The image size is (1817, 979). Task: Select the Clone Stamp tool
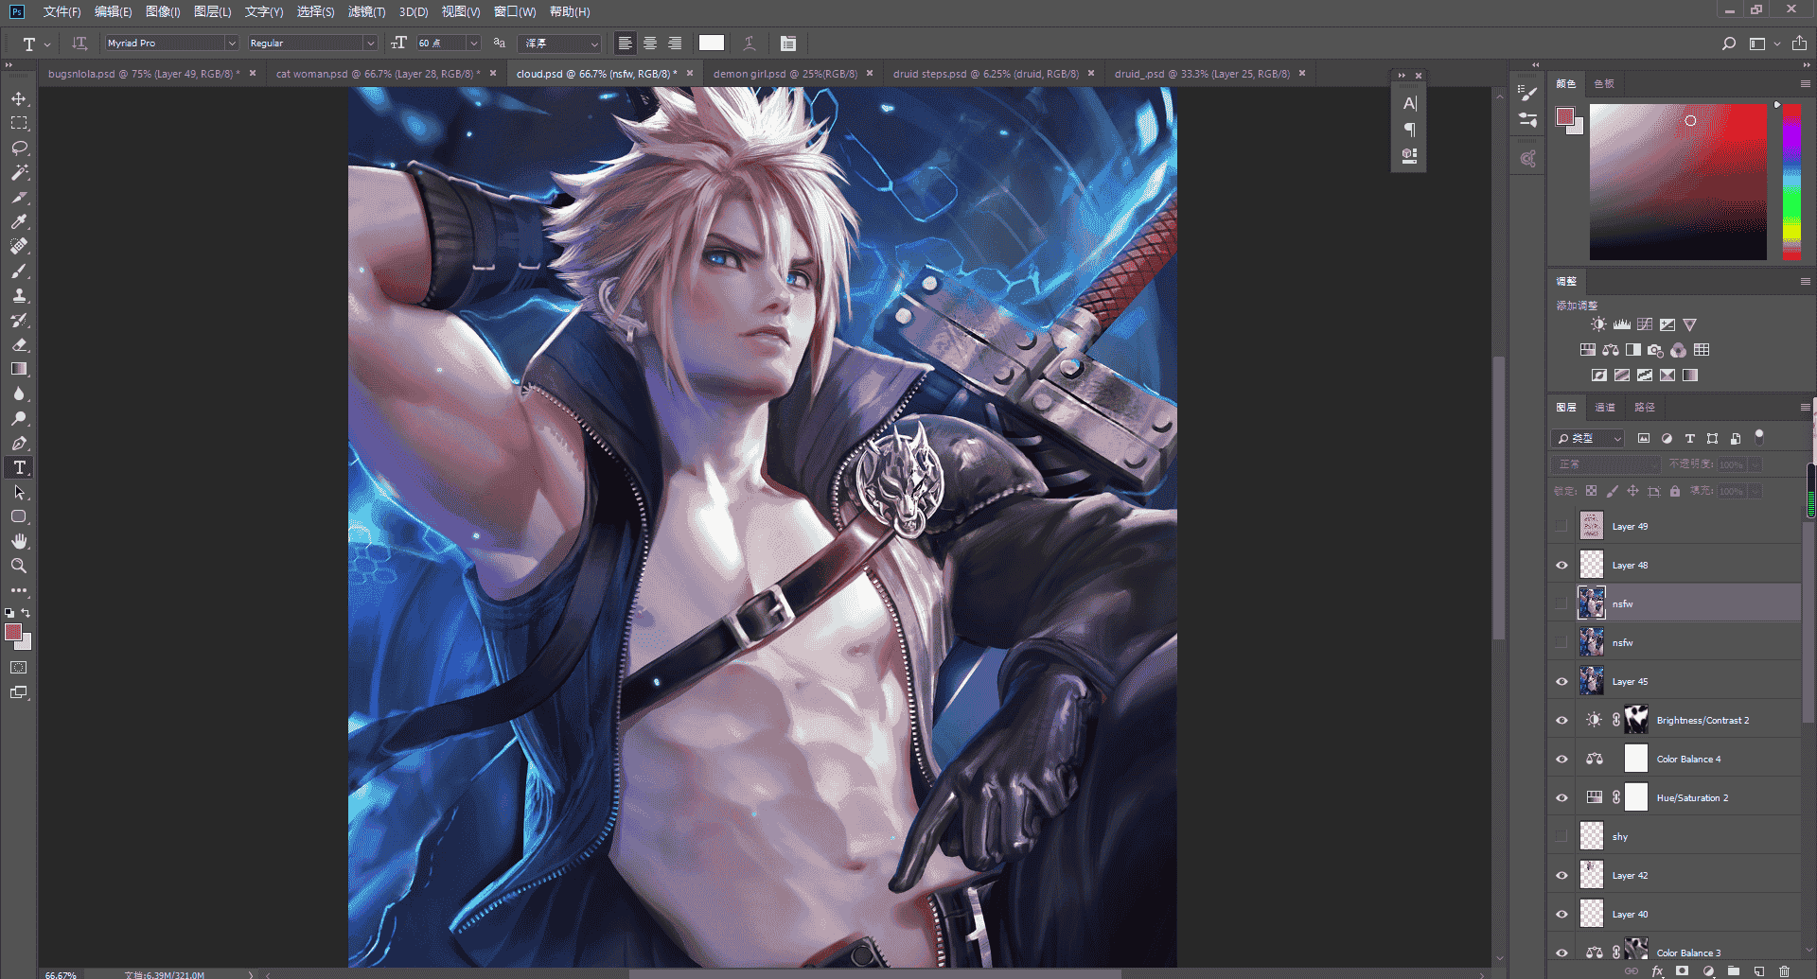(x=19, y=295)
